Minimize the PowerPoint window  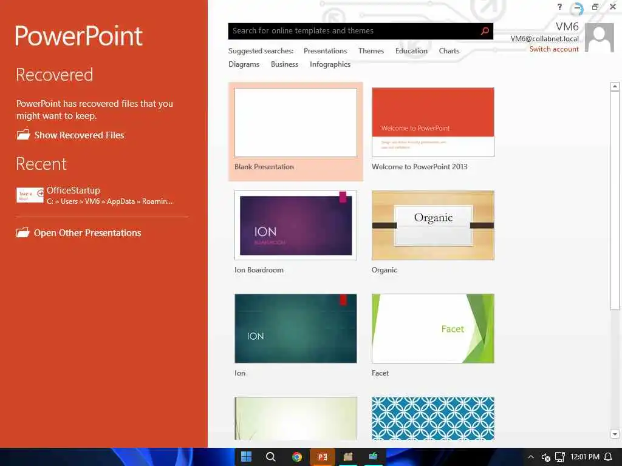tap(577, 8)
